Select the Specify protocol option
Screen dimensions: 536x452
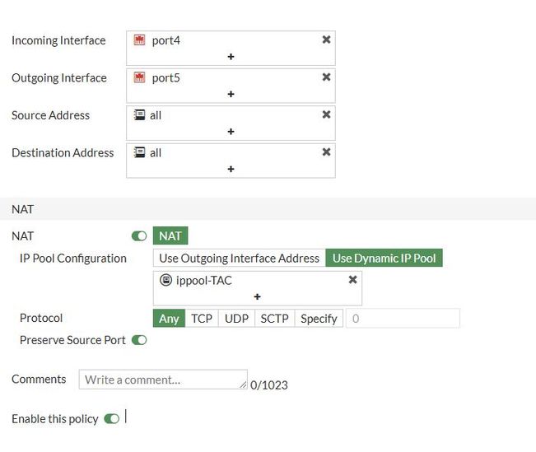(319, 319)
